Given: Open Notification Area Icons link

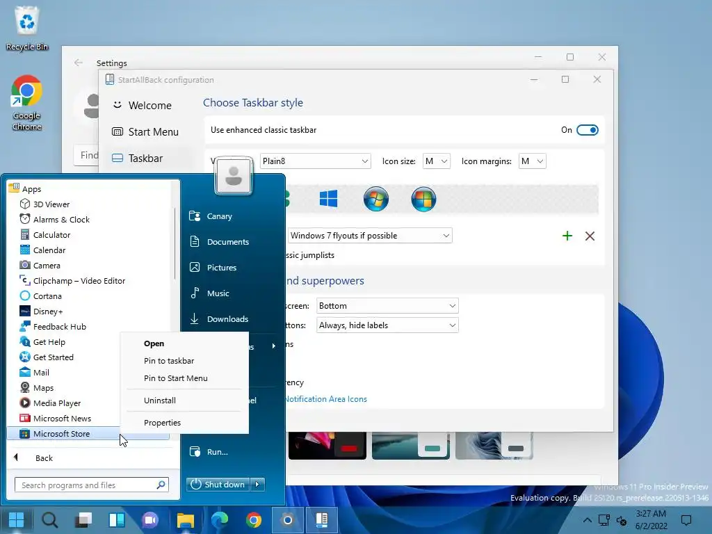Looking at the screenshot, I should point(325,399).
